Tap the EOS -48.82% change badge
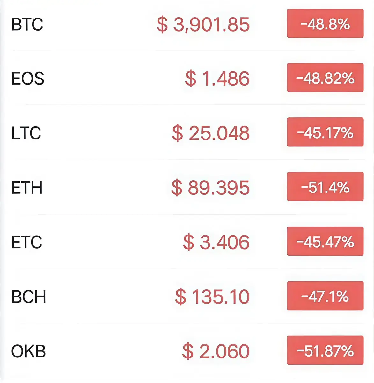The height and width of the screenshot is (383, 374). point(325,78)
